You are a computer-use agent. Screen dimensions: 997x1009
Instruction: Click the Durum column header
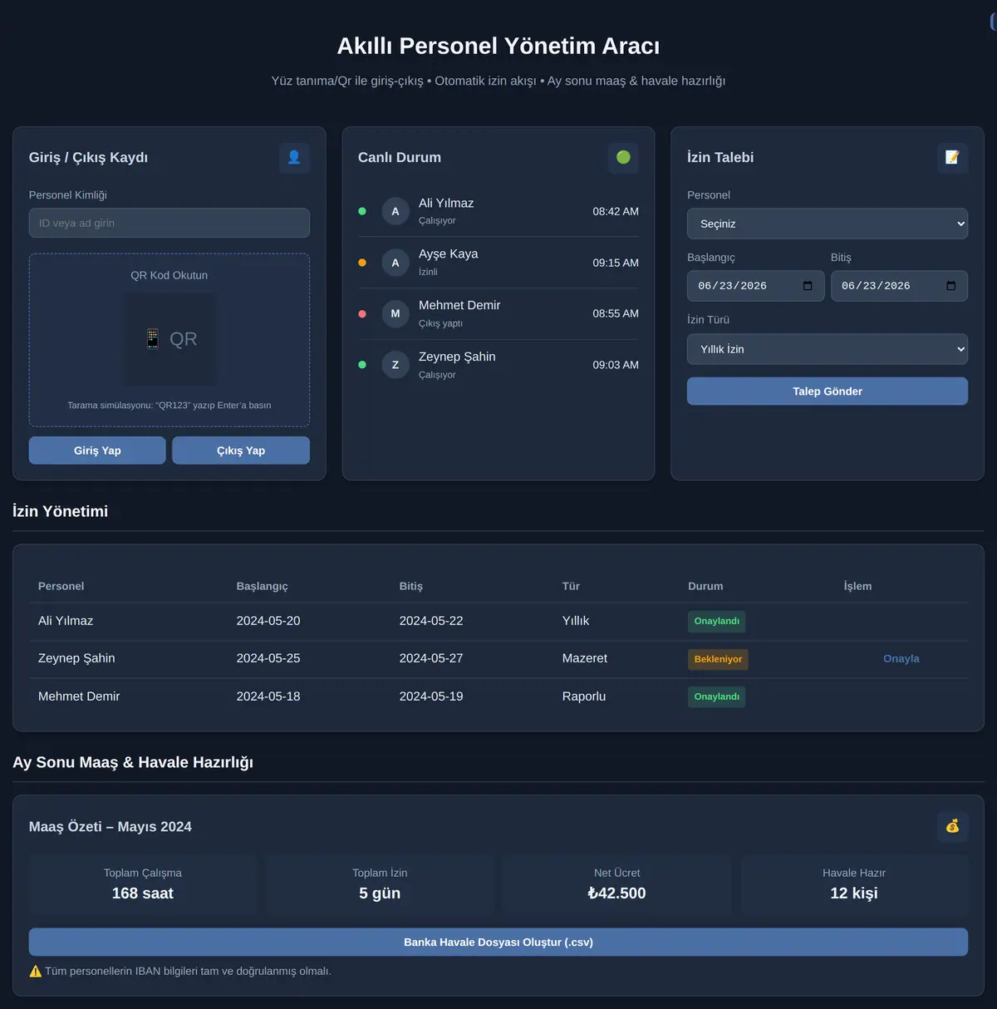click(705, 586)
